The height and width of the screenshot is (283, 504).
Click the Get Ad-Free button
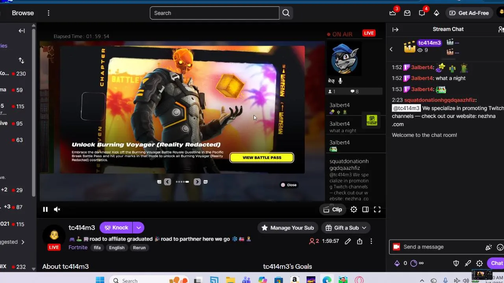pyautogui.click(x=469, y=13)
